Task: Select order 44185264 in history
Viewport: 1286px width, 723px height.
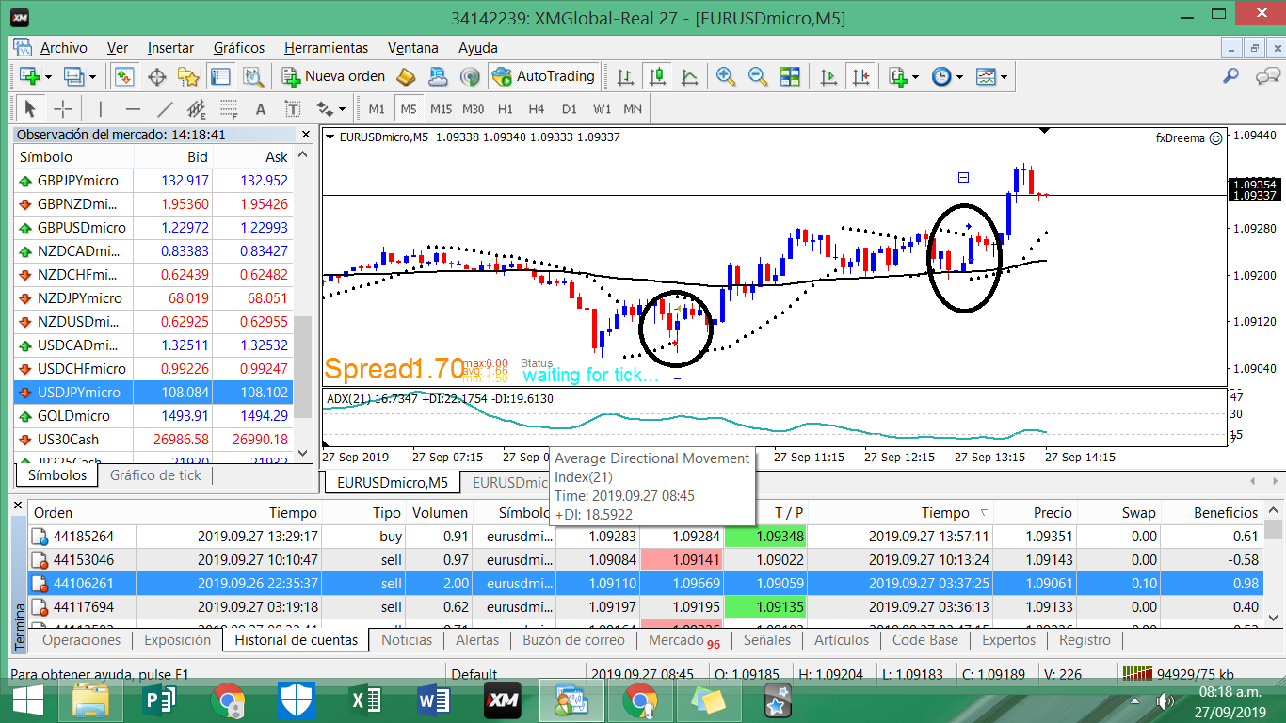Action: pyautogui.click(x=645, y=537)
